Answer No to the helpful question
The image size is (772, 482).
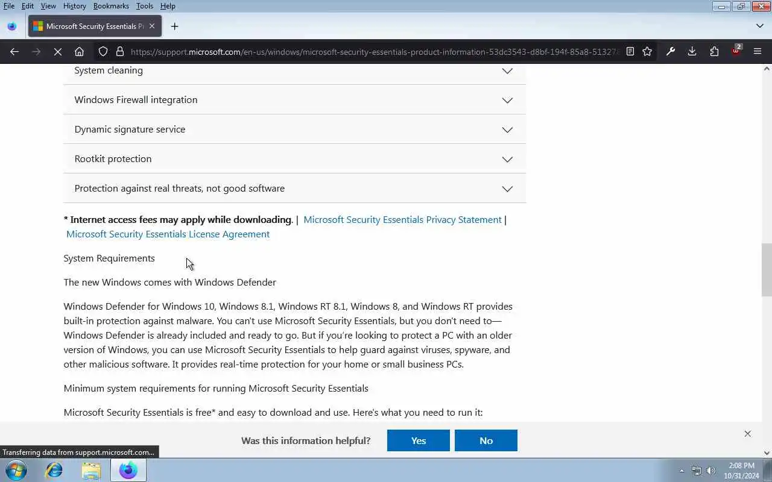point(486,440)
